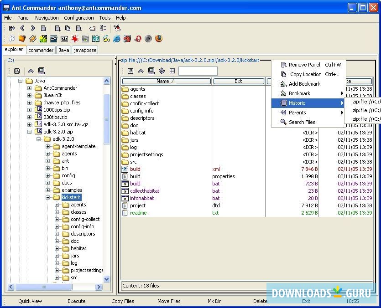Collapse the kickstart folder in tree
This screenshot has height=308, width=381.
click(48, 197)
